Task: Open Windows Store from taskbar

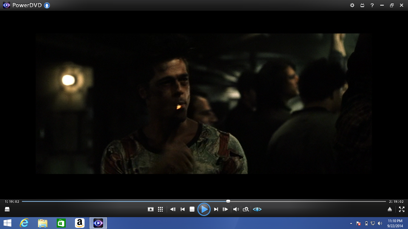Action: click(x=61, y=223)
